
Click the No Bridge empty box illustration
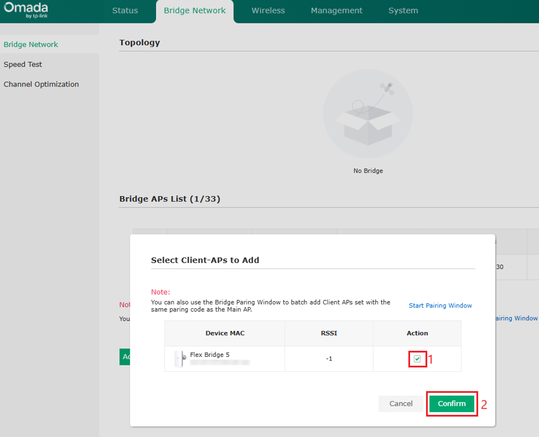(x=368, y=113)
